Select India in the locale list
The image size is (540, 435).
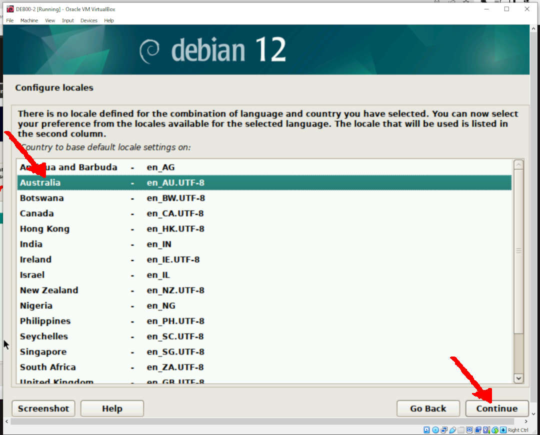point(264,244)
